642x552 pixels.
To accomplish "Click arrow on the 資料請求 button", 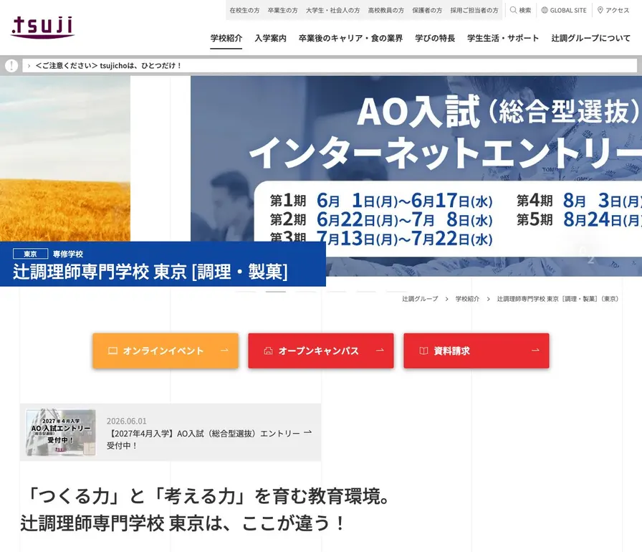I will coord(535,350).
